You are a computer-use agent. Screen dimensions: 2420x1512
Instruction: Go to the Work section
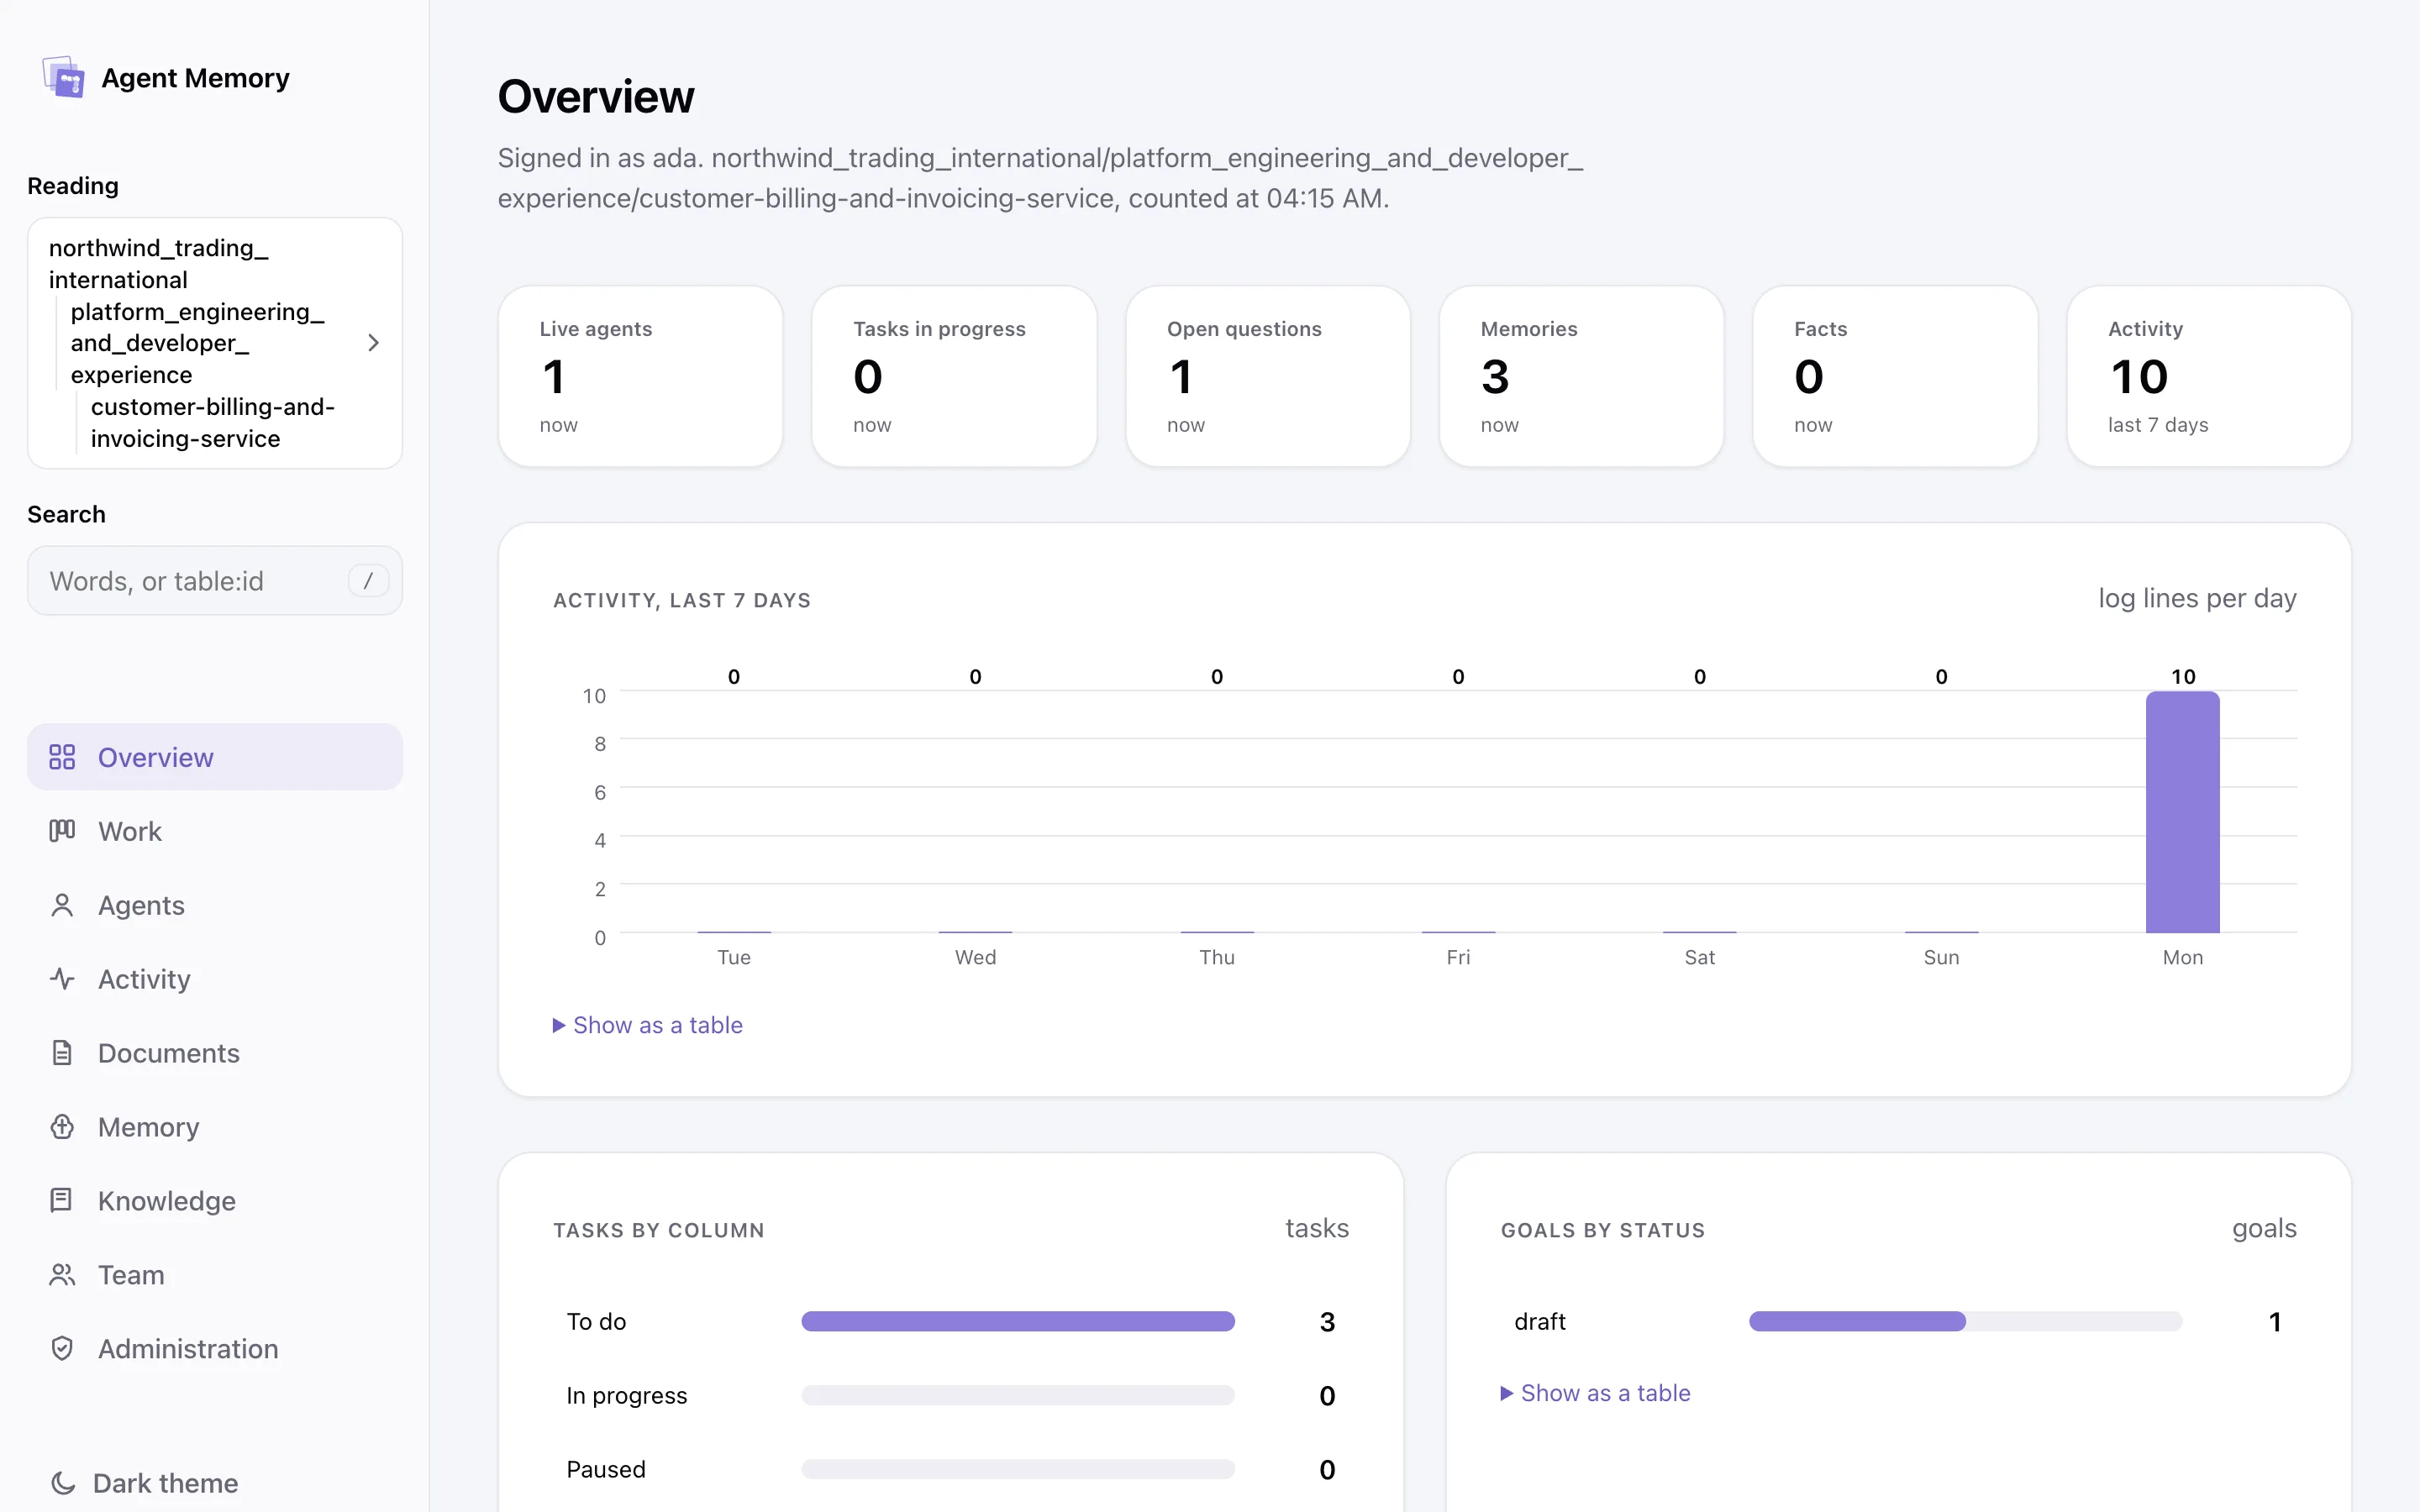pos(215,831)
